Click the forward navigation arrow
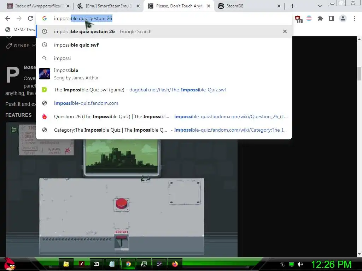The width and height of the screenshot is (362, 271). click(x=19, y=18)
